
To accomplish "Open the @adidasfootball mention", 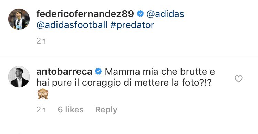I will [x=72, y=25].
